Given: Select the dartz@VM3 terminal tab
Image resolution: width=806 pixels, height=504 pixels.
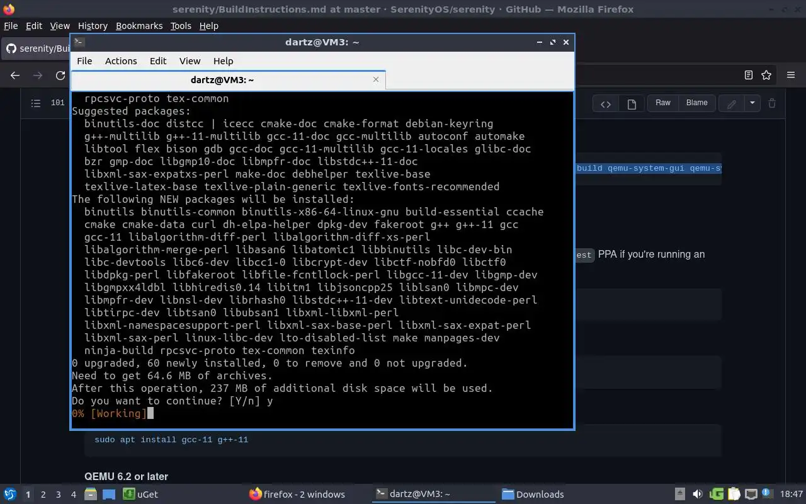Looking at the screenshot, I should [x=222, y=80].
